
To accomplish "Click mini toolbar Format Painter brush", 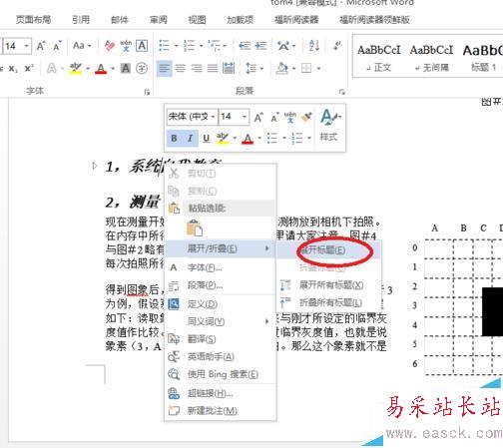I will pos(306,117).
